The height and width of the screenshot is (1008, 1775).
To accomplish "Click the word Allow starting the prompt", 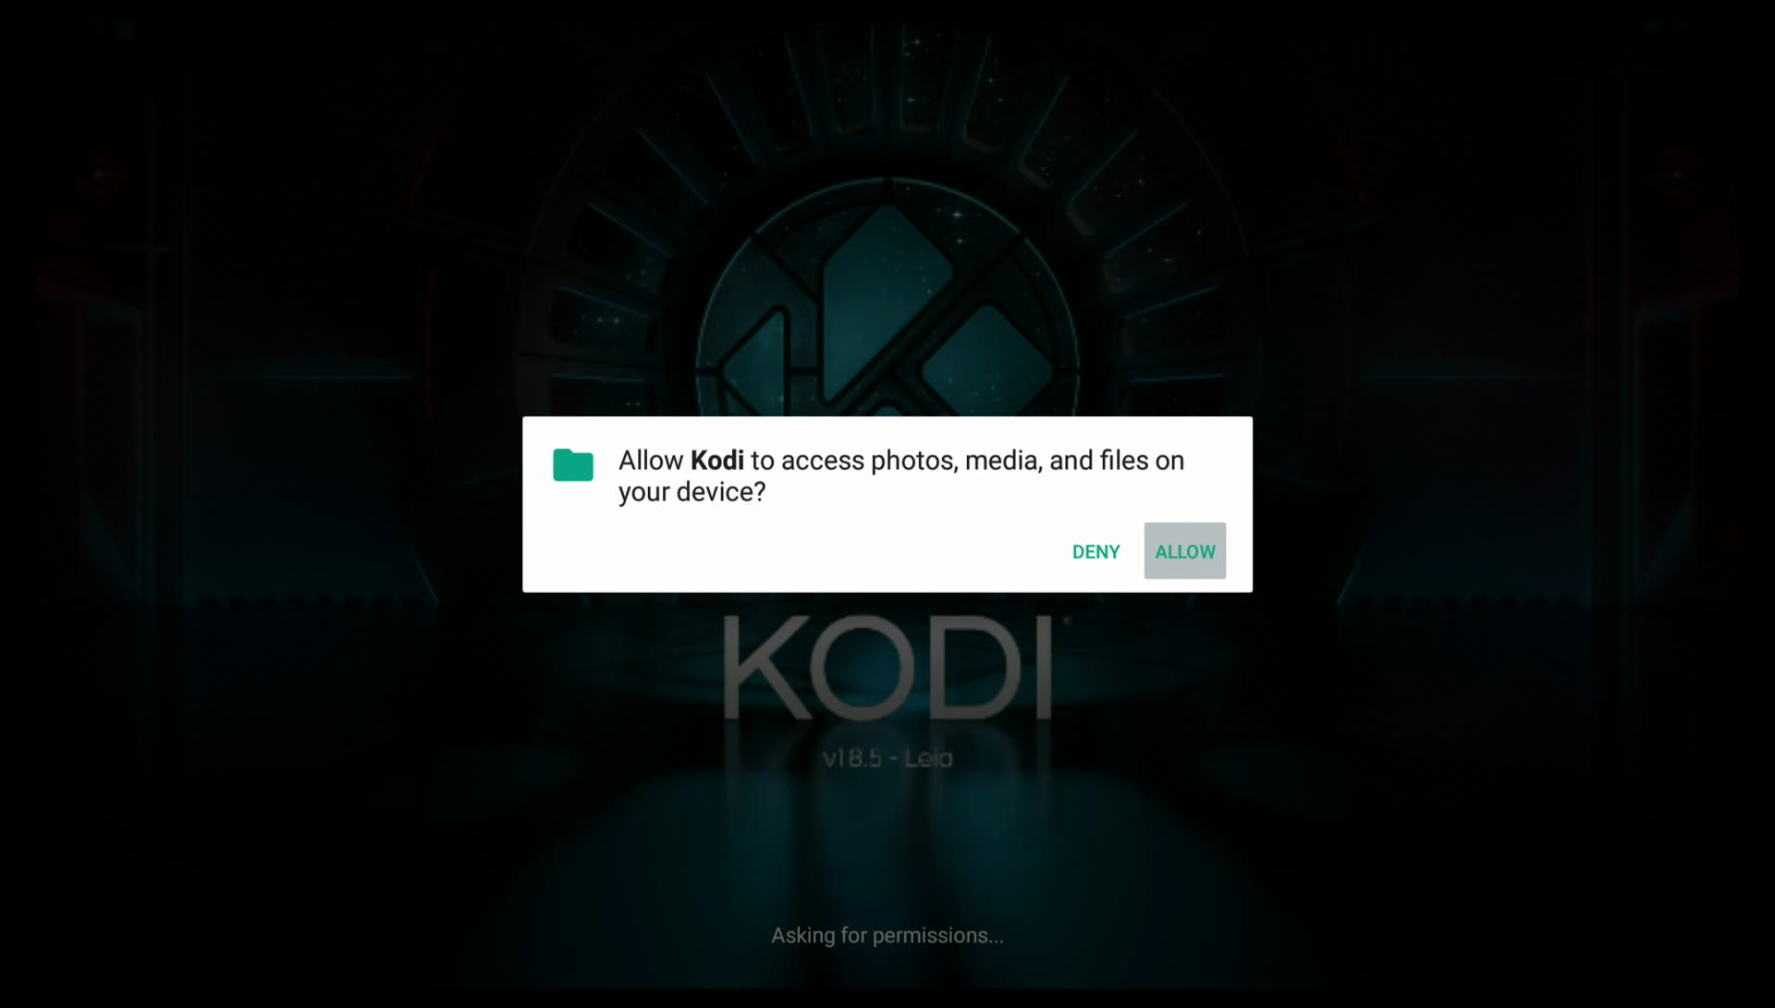I will pyautogui.click(x=651, y=461).
